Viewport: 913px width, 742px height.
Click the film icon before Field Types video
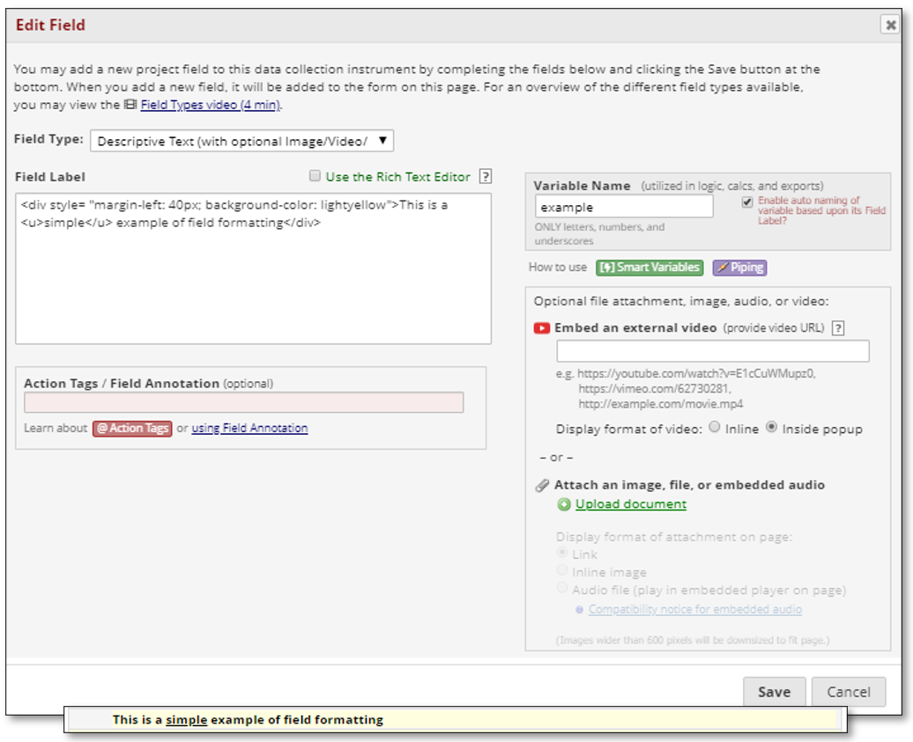pos(130,105)
